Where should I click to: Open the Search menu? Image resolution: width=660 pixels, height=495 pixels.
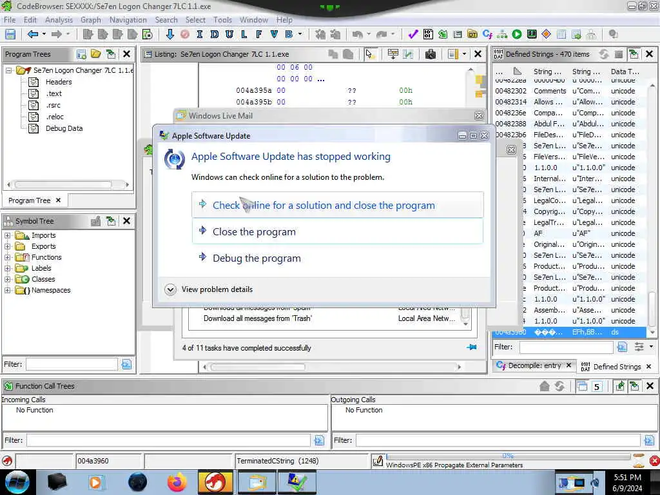[166, 20]
